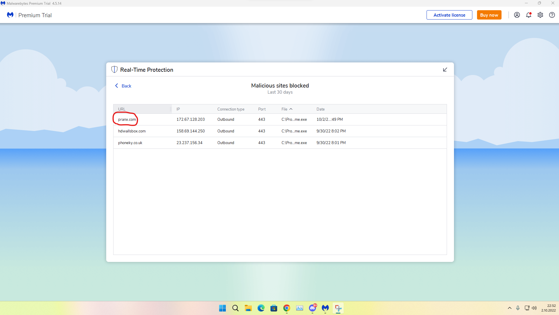Open the system monitor taskbar icon
The image size is (559, 315).
[x=299, y=308]
